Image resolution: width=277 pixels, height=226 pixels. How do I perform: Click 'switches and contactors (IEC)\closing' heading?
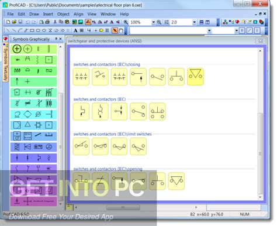(x=107, y=64)
